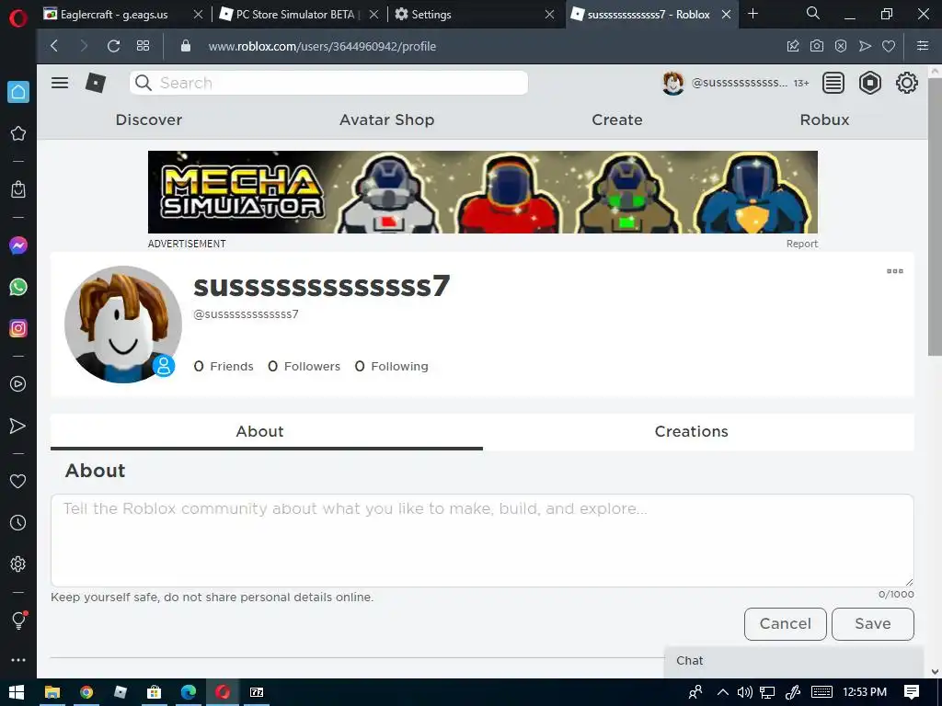Viewport: 942px width, 706px height.
Task: Toggle the ad blocker shield icon
Action: [841, 46]
